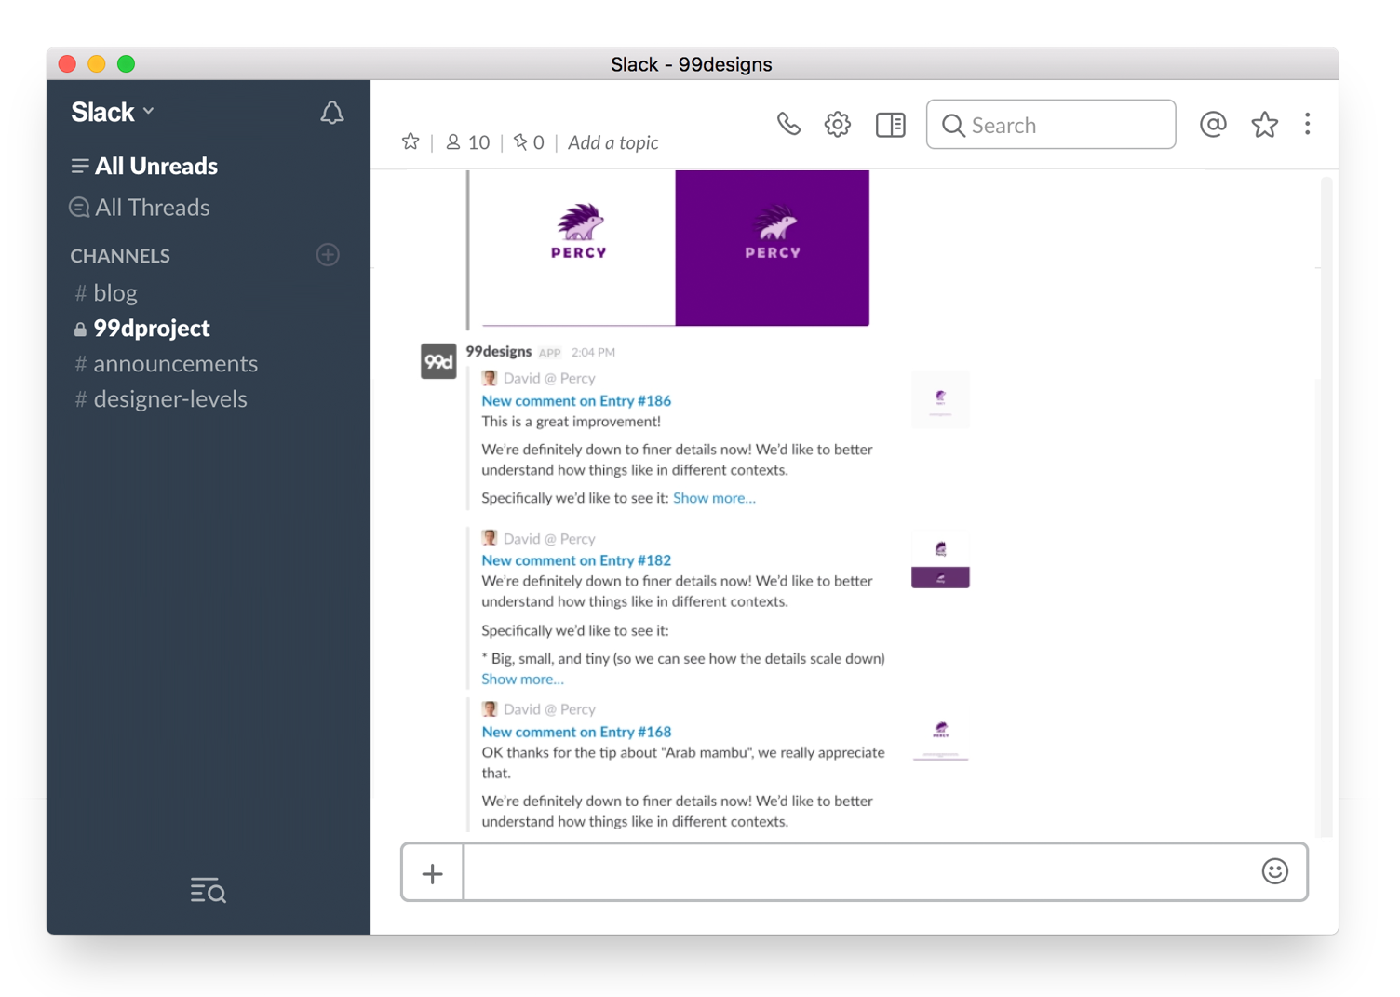View pinned items count
1400x997 pixels.
529,142
